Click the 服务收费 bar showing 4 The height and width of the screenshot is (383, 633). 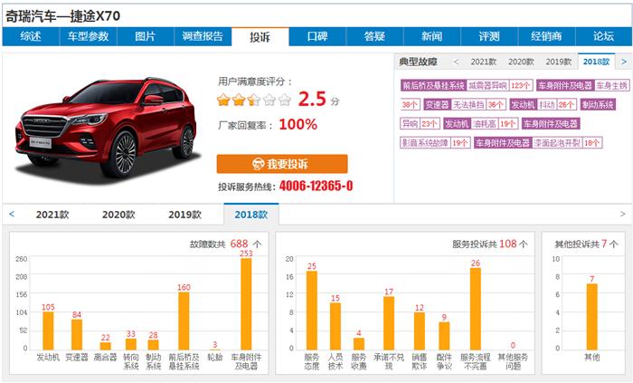tap(358, 344)
